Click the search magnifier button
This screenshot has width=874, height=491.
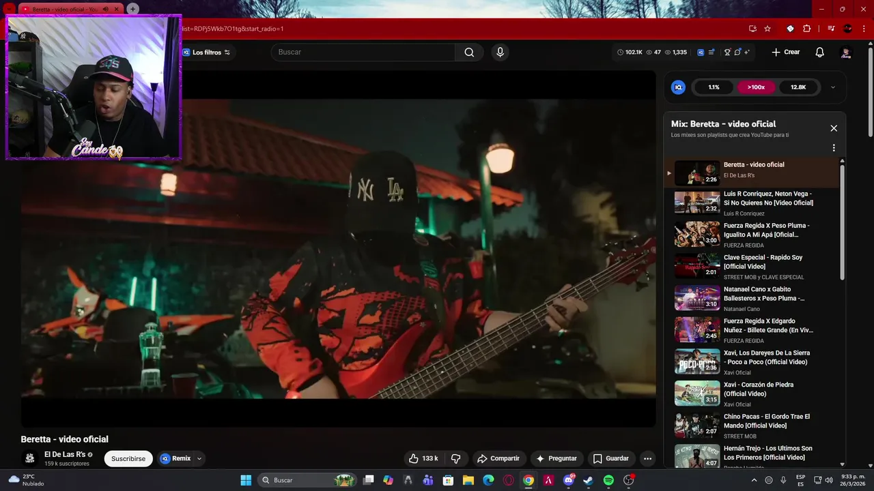469,53
